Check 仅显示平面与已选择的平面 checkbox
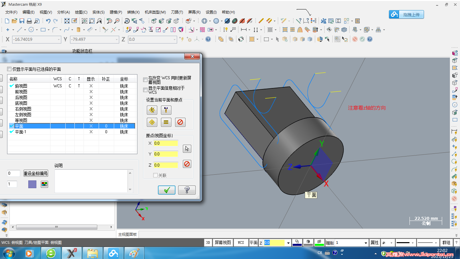 (x=9, y=69)
